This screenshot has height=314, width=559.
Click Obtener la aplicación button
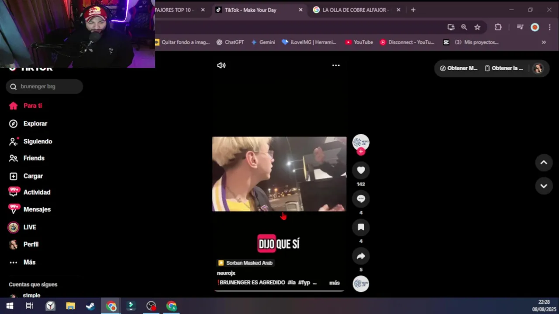click(504, 68)
